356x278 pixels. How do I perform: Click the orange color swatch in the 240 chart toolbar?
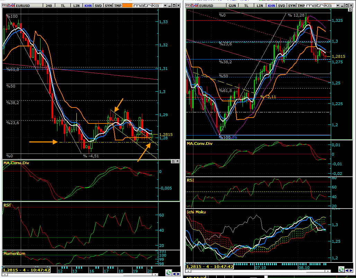[127, 6]
